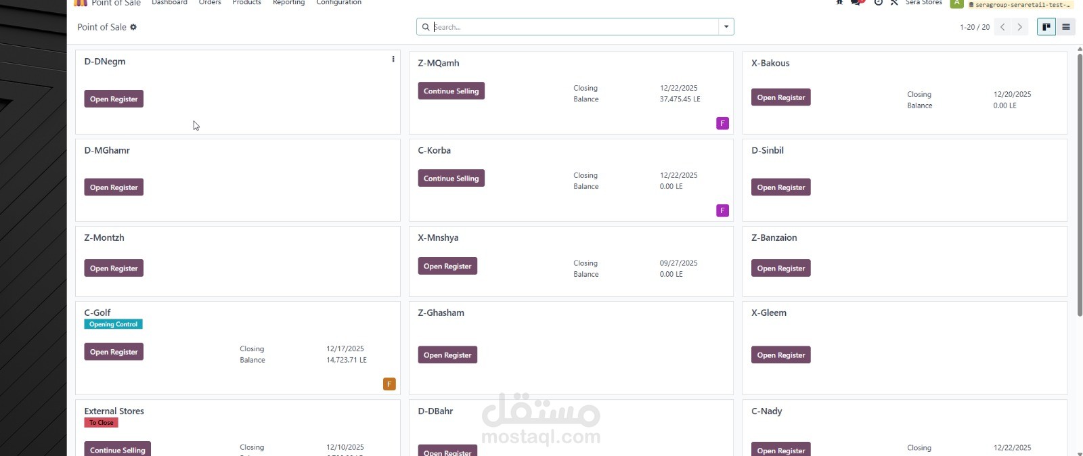Open the kebab menu on D-DNegm card

tap(393, 60)
